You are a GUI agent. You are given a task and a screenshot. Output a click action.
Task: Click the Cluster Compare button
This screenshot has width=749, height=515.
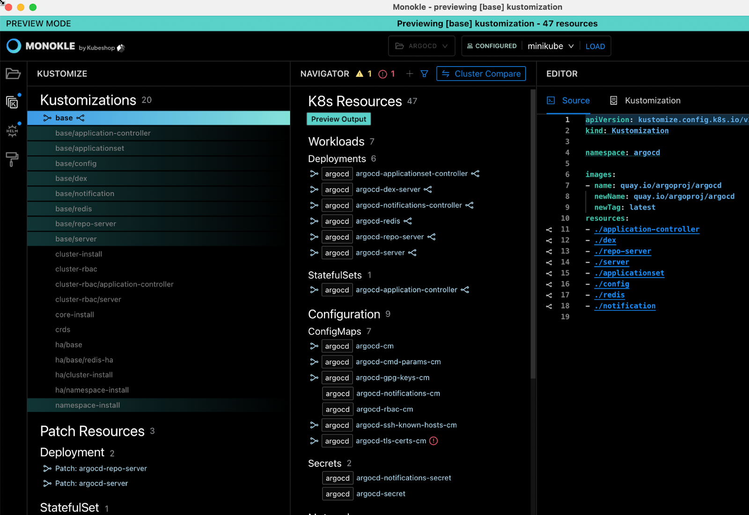coord(481,74)
